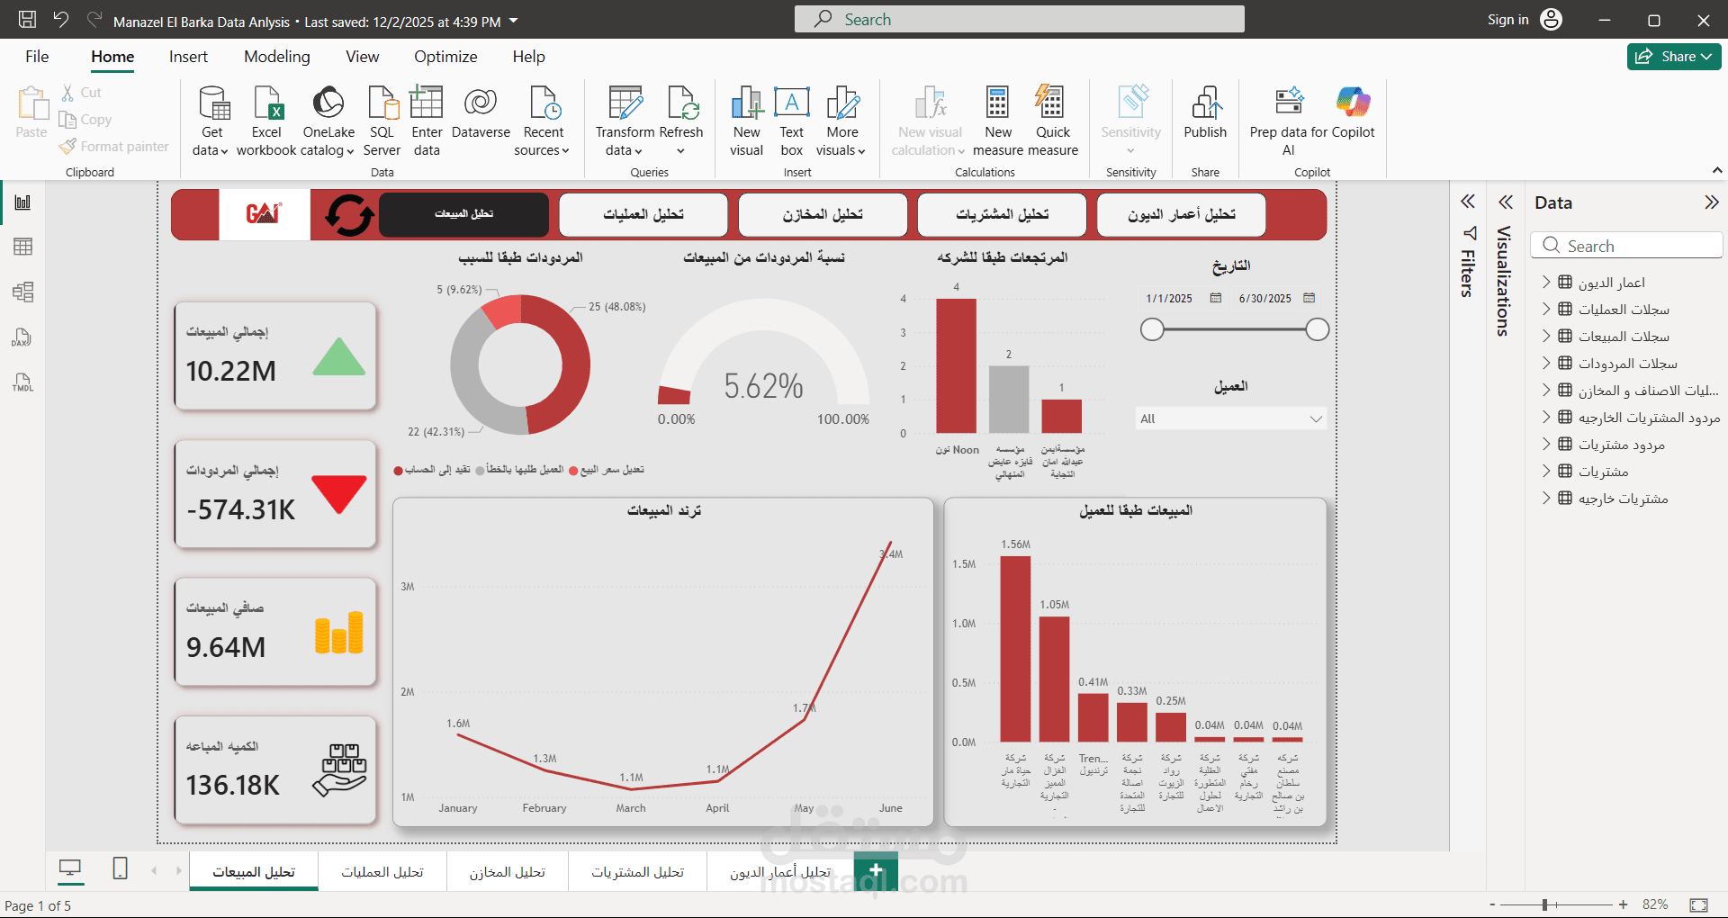The image size is (1728, 918).
Task: Undo the last action in title bar
Action: [60, 19]
